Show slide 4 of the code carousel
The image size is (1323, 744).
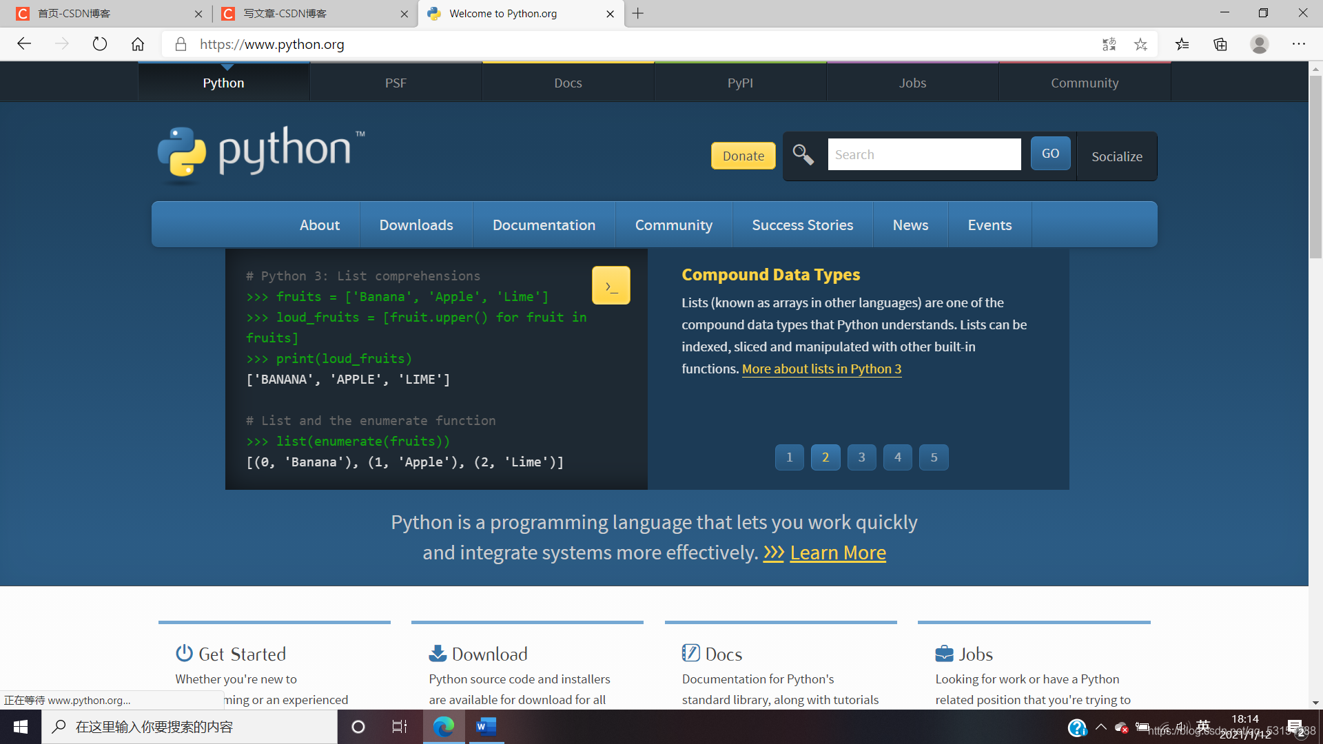(x=898, y=457)
